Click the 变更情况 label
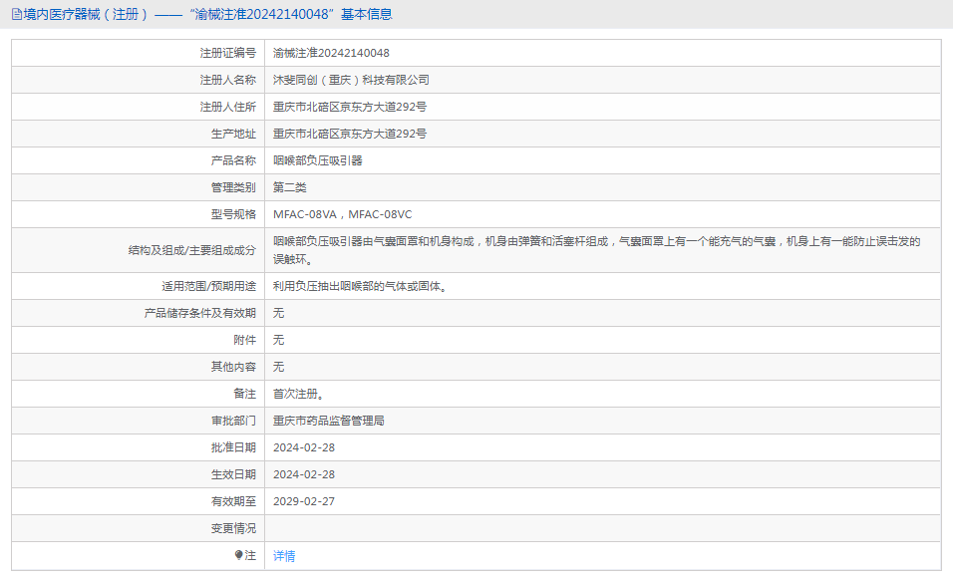Viewport: 953px width, 579px height. pyautogui.click(x=233, y=528)
